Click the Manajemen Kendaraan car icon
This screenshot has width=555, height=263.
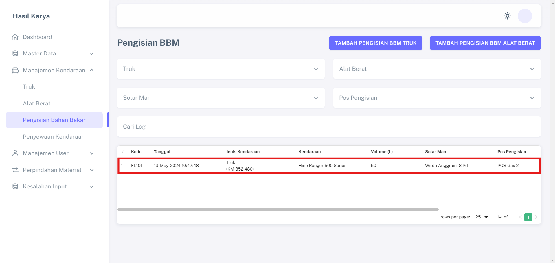15,70
